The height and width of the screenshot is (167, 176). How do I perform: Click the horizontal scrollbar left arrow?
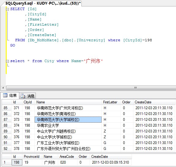pyautogui.click(x=3, y=88)
